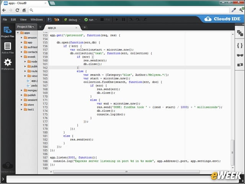The image size is (245, 184).
Task: Click the stop button in the toolbar
Action: coord(105,20)
